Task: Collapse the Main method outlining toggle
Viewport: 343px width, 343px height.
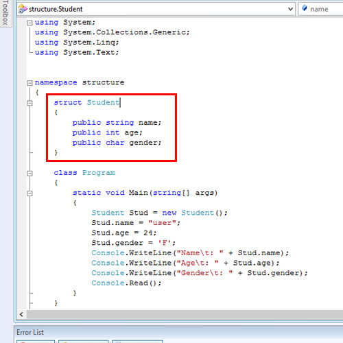Action: pos(29,193)
